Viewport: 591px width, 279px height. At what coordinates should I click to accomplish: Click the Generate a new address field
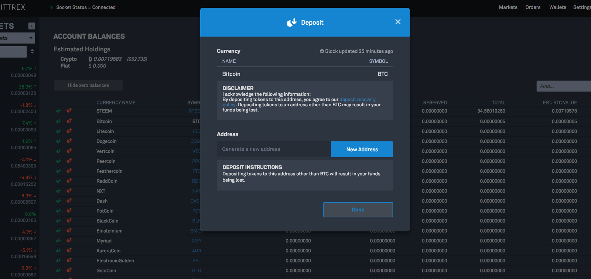click(x=274, y=149)
